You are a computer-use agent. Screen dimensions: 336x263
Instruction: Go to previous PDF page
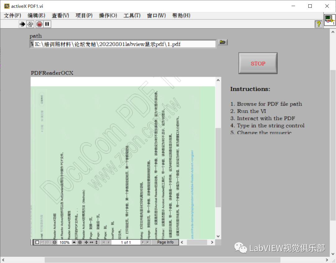pos(109,242)
